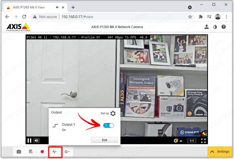Click the Edit button in the Output panel
234x159 pixels.
click(x=105, y=140)
